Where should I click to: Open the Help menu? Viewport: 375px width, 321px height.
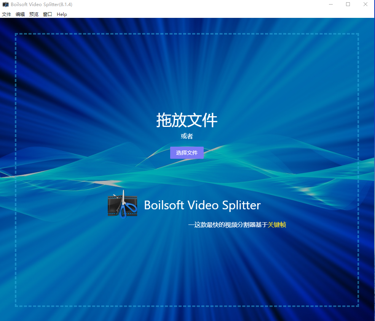click(62, 14)
